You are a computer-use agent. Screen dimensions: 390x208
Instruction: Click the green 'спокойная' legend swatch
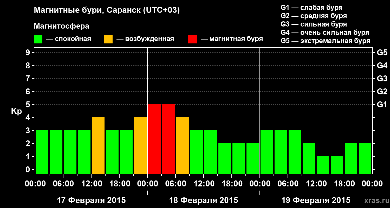[38, 39]
